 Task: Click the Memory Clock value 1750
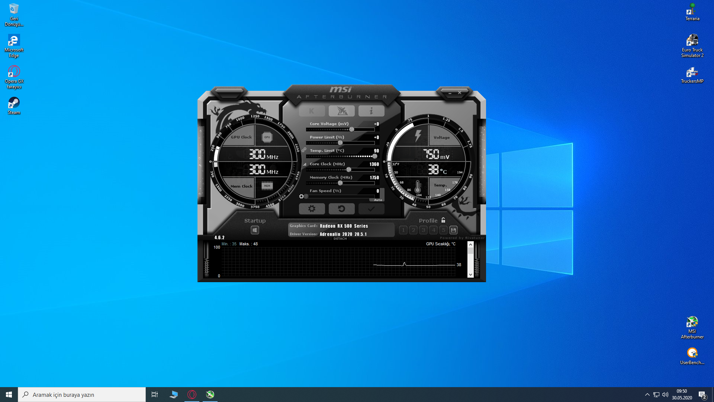coord(374,178)
